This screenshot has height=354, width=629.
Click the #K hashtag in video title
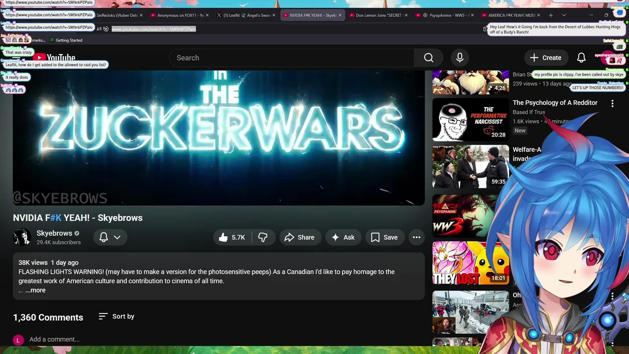click(x=56, y=218)
